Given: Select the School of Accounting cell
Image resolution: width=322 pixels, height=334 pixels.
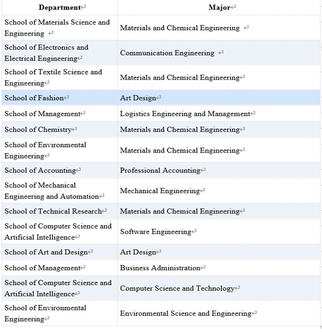Looking at the screenshot, I should tap(60, 170).
